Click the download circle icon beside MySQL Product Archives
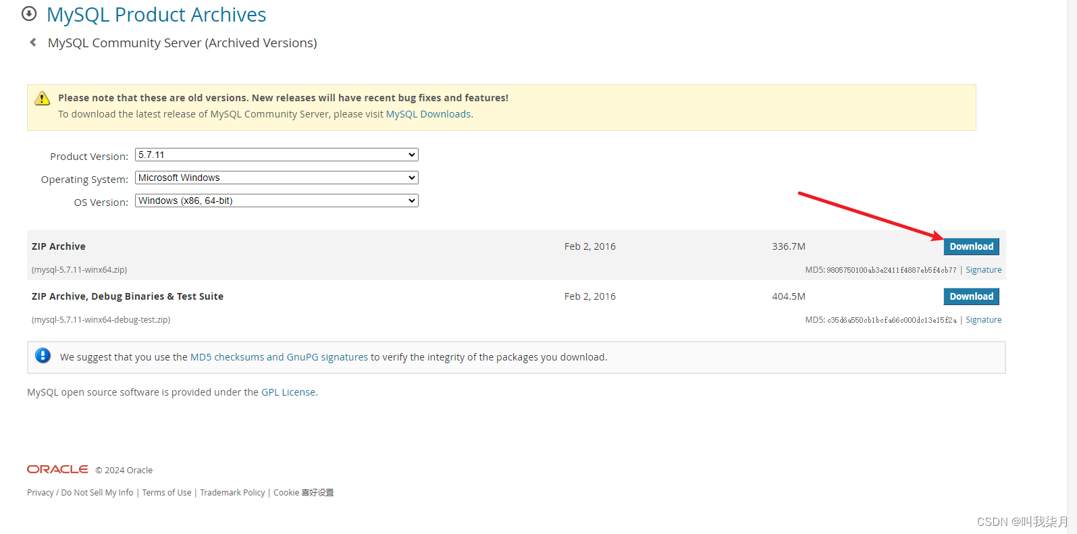1077x534 pixels. (x=29, y=14)
